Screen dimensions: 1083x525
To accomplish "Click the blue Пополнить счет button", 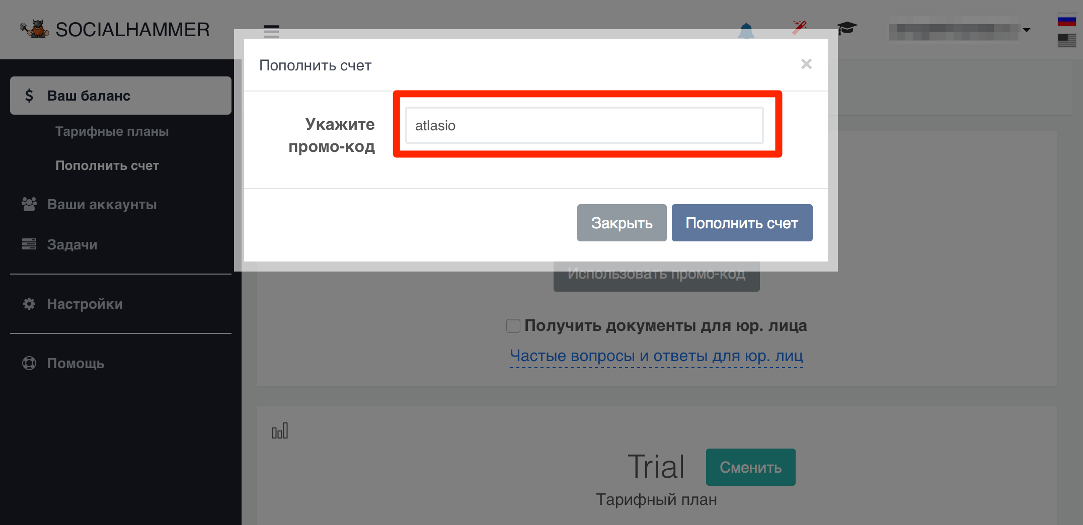I will 741,223.
